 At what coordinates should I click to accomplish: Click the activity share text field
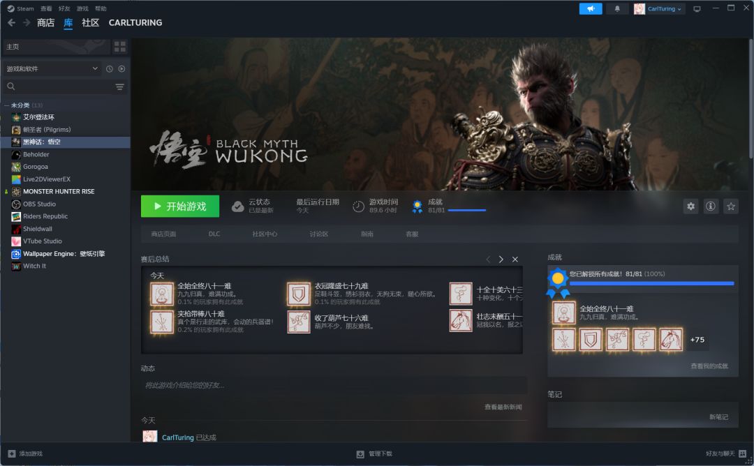pos(334,385)
